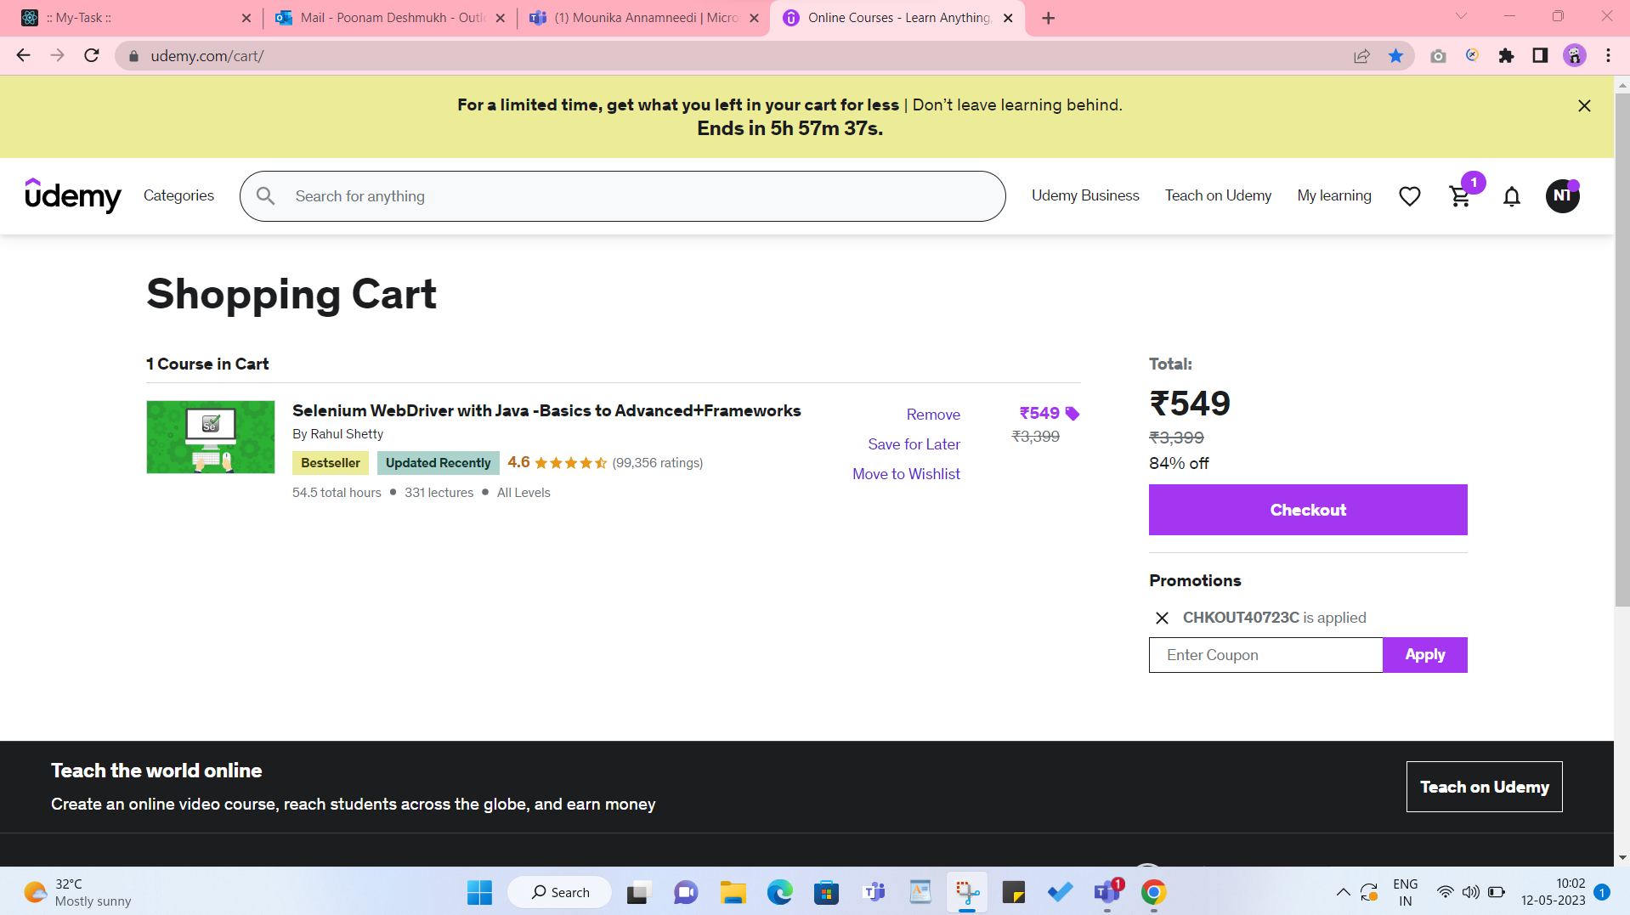Viewport: 1630px width, 915px height.
Task: Bookmark this page with the star icon
Action: click(1395, 56)
